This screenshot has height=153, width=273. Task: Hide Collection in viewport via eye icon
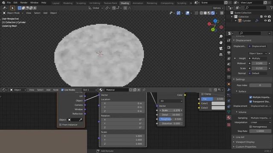265,17
